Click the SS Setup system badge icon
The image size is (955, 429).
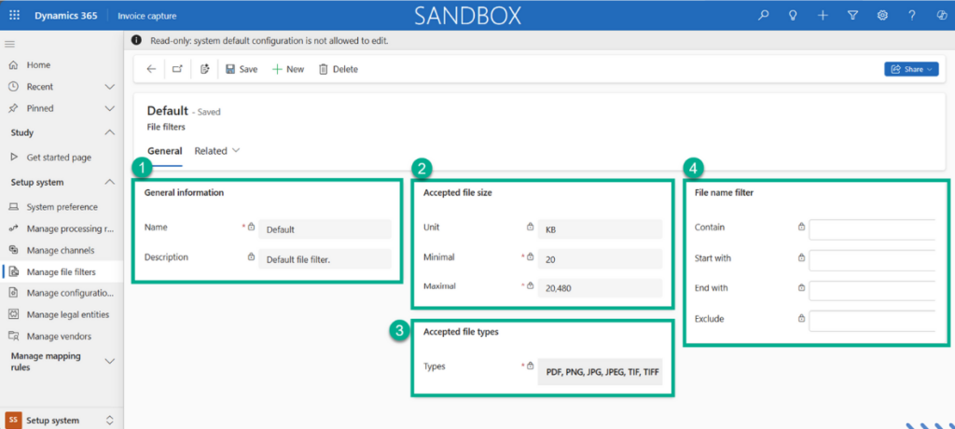click(x=13, y=421)
